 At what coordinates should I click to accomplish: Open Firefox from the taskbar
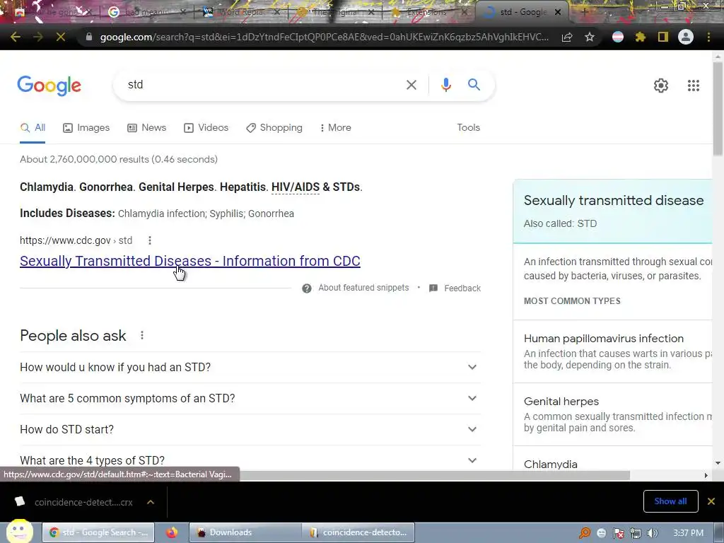coord(172,532)
